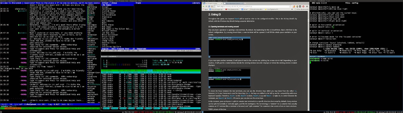
Task: Open Chrome hamburger menu
Action: [x=307, y=6]
